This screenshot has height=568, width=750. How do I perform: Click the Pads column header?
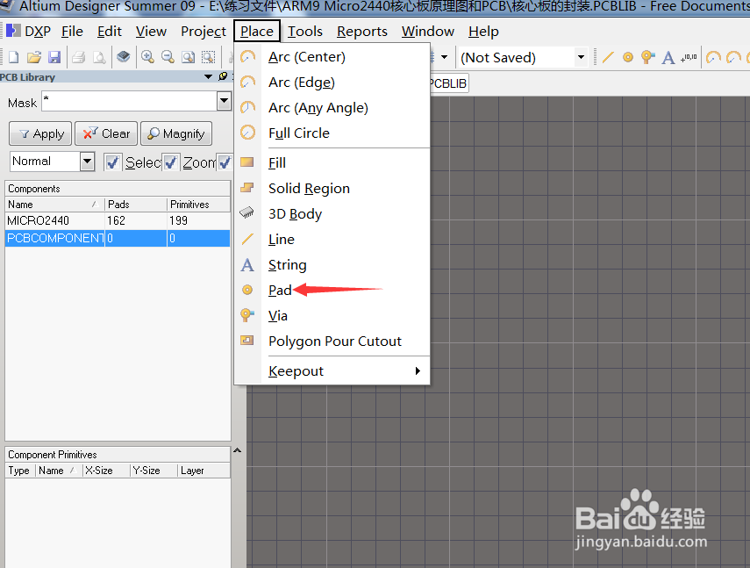[136, 205]
